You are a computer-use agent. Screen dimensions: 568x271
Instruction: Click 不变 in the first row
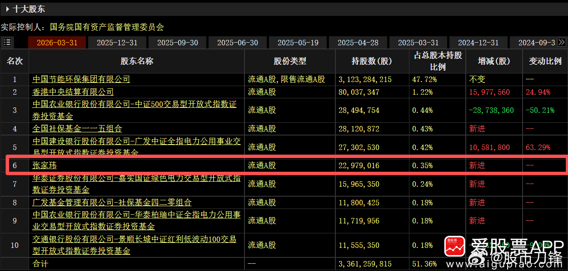[x=477, y=79]
